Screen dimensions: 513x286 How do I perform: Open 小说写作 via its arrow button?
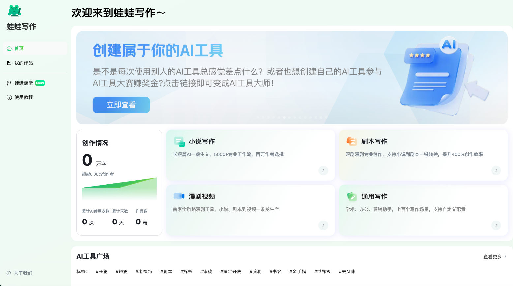click(323, 170)
